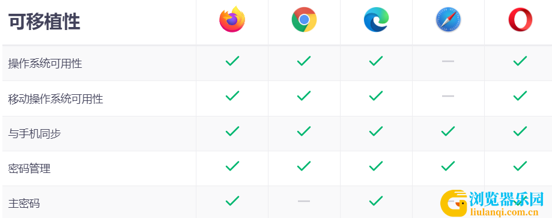The width and height of the screenshot is (552, 218).
Task: Click Edge checkmark in 与手机同步 row
Action: click(x=376, y=132)
